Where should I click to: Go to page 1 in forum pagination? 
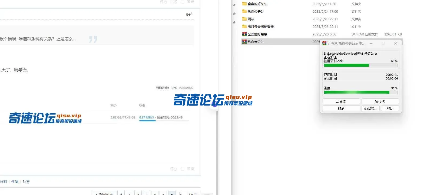click(130, 194)
